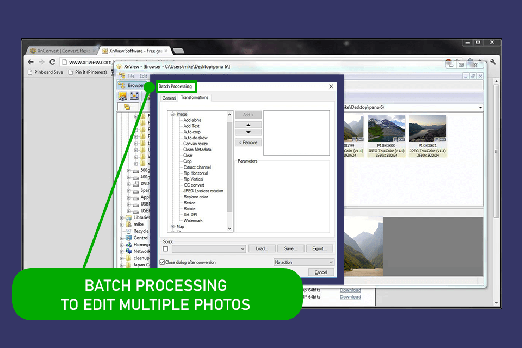Expand the Map node in transformations tree

[x=172, y=226]
